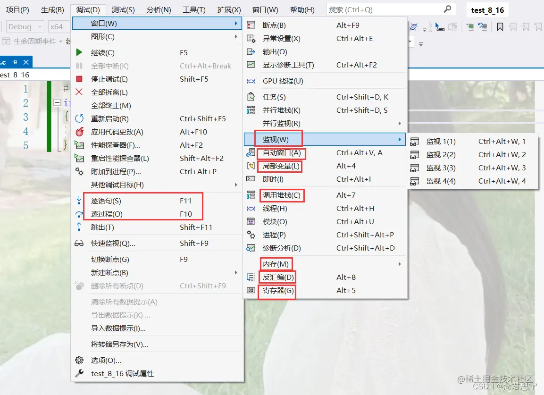The width and height of the screenshot is (544, 395).
Task: Click the Stop Debugging red square icon
Action: click(x=79, y=79)
